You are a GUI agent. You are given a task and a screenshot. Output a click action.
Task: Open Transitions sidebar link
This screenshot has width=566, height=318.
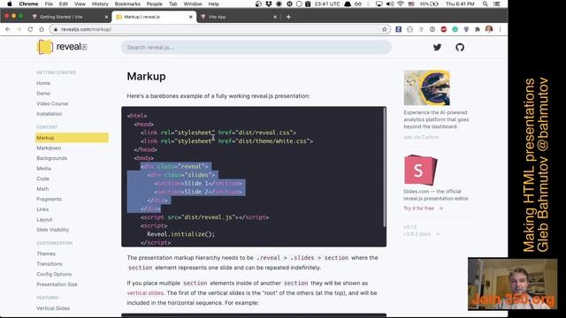(50, 264)
